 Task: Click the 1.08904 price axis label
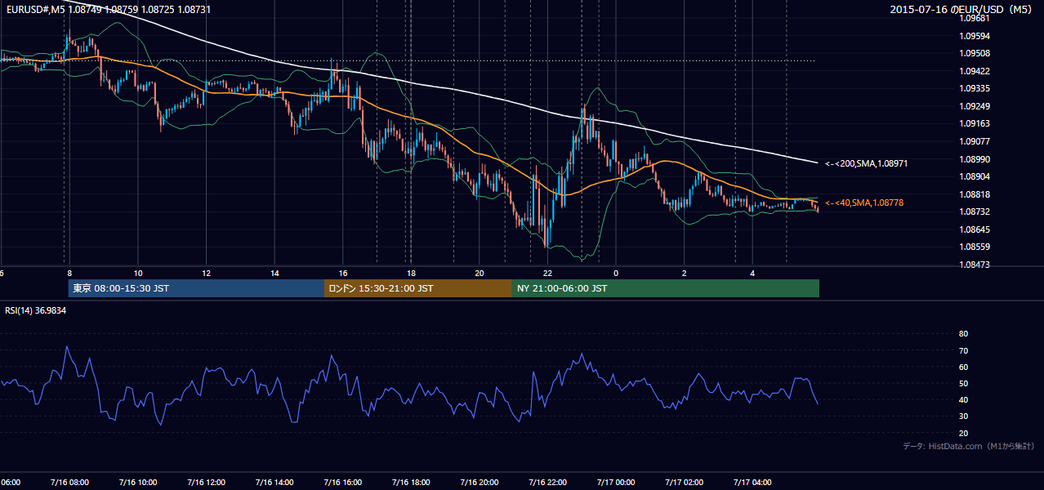[975, 176]
